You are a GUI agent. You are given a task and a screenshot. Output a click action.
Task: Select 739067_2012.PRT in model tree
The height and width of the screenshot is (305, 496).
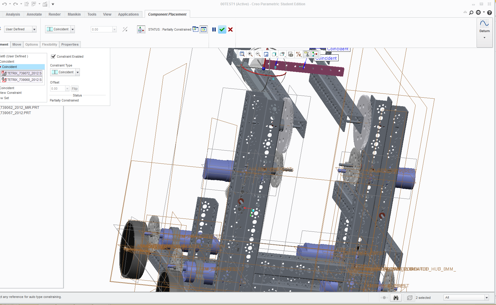coord(16,113)
